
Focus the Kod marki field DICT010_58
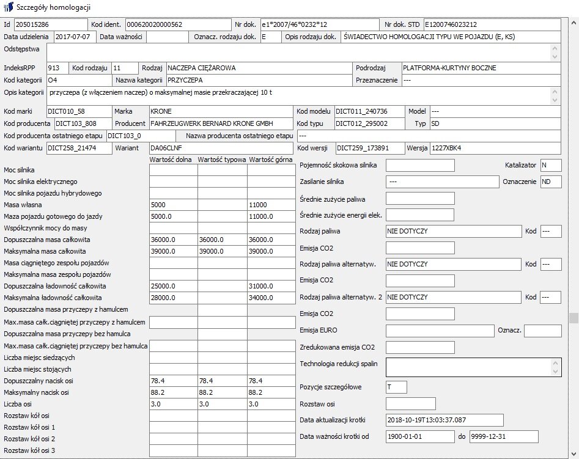pos(79,111)
